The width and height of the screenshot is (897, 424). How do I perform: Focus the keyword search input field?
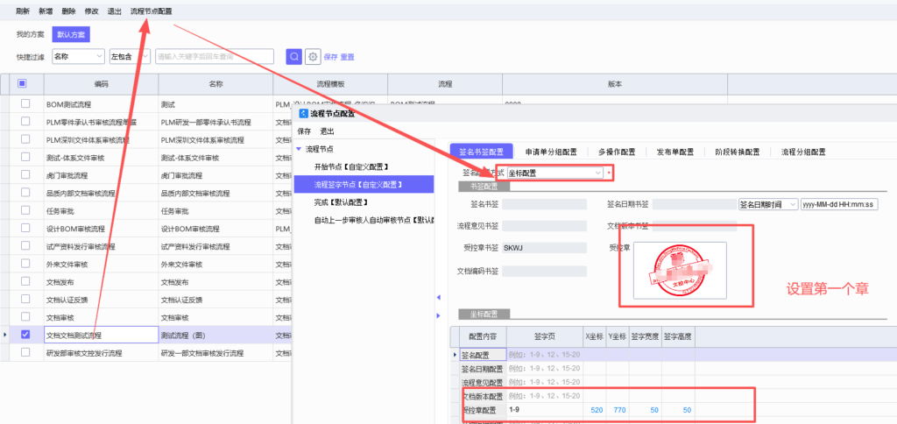click(x=215, y=56)
